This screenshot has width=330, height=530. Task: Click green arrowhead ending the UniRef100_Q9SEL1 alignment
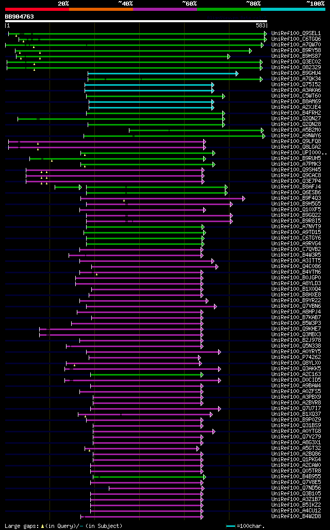click(x=266, y=34)
